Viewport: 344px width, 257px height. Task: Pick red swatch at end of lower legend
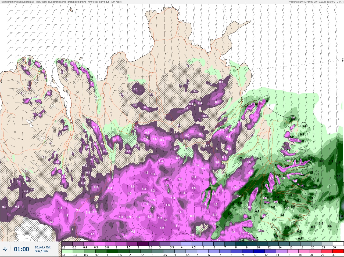click(x=339, y=251)
